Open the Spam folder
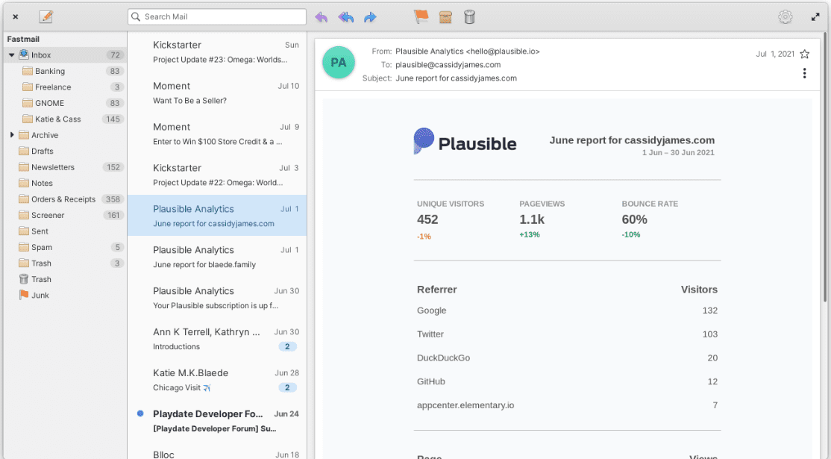Screen dimensions: 831x459 click(x=65, y=247)
